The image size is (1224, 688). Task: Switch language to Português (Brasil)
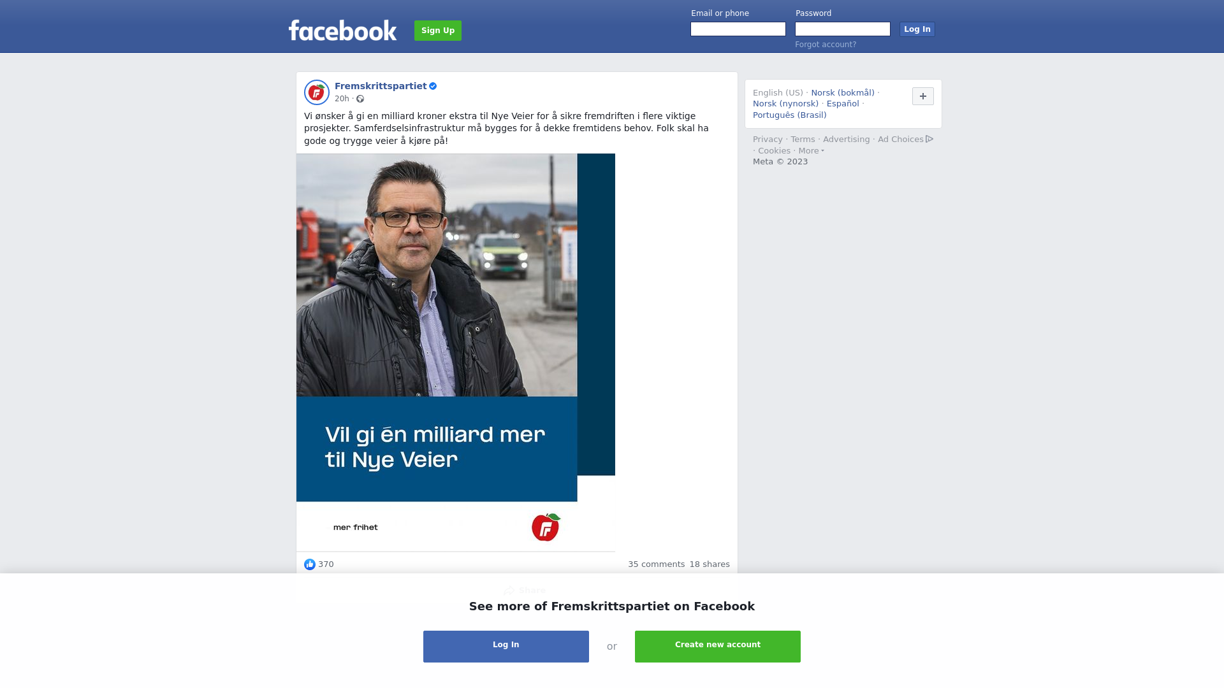pyautogui.click(x=790, y=115)
